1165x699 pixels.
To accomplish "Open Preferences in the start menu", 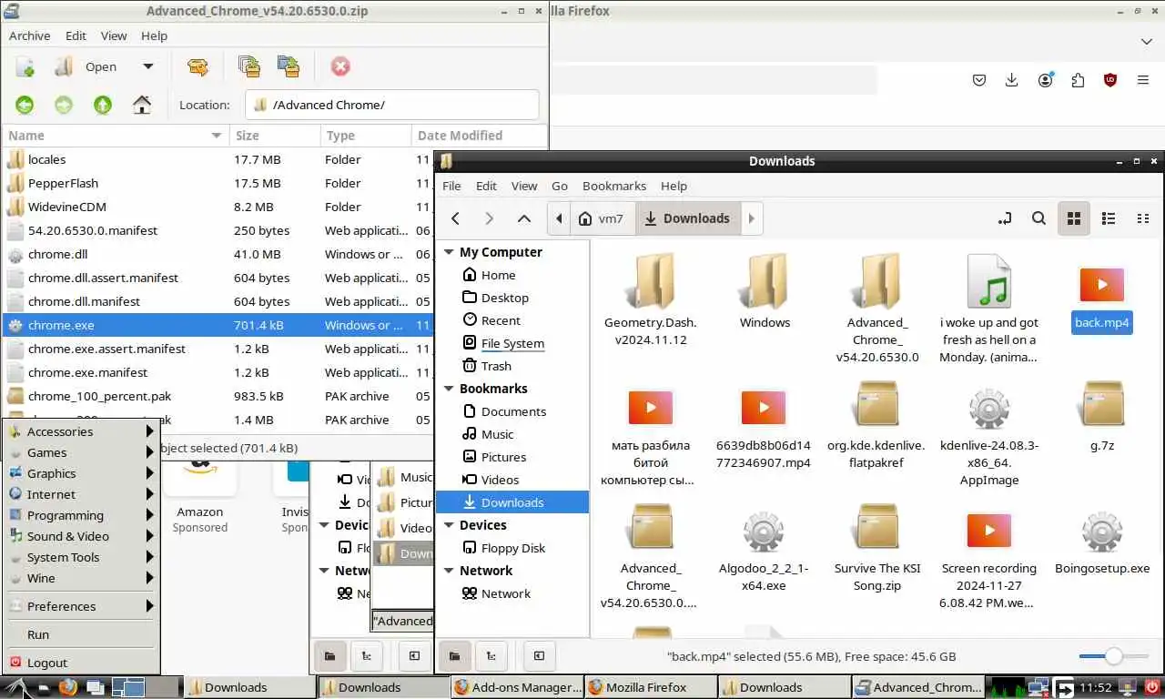I will (x=82, y=606).
